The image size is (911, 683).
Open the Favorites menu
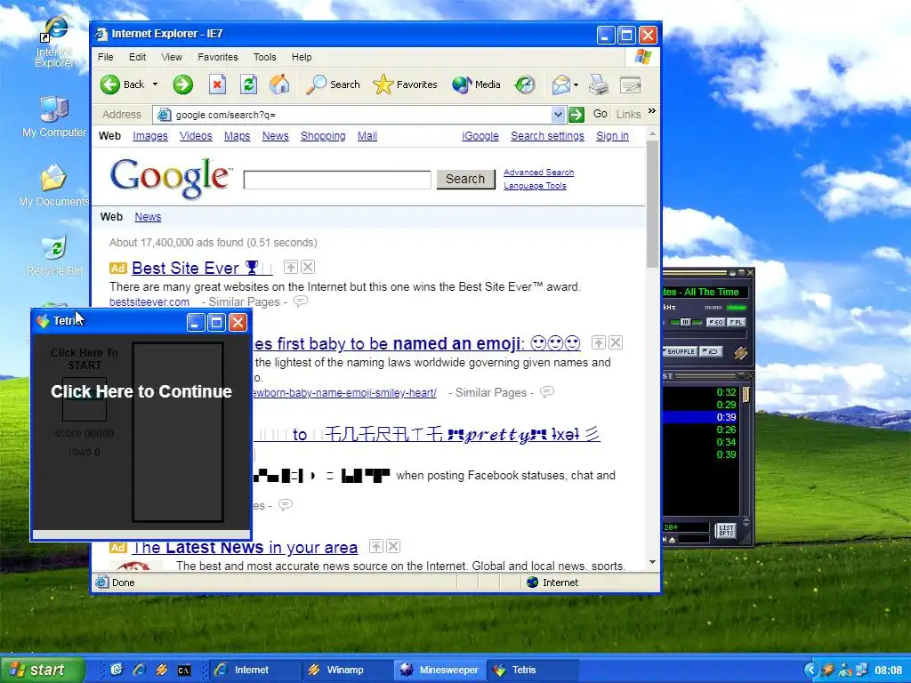(217, 57)
